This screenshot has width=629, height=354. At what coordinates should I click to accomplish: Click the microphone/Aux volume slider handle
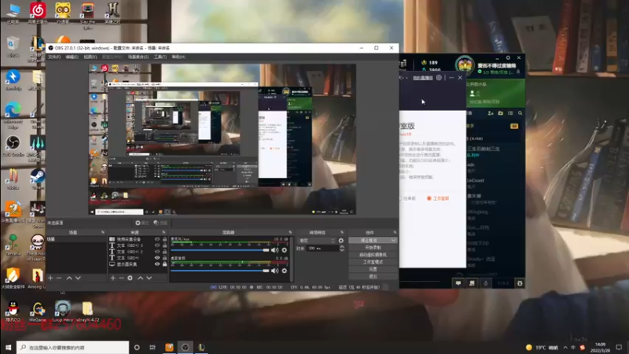click(x=266, y=250)
